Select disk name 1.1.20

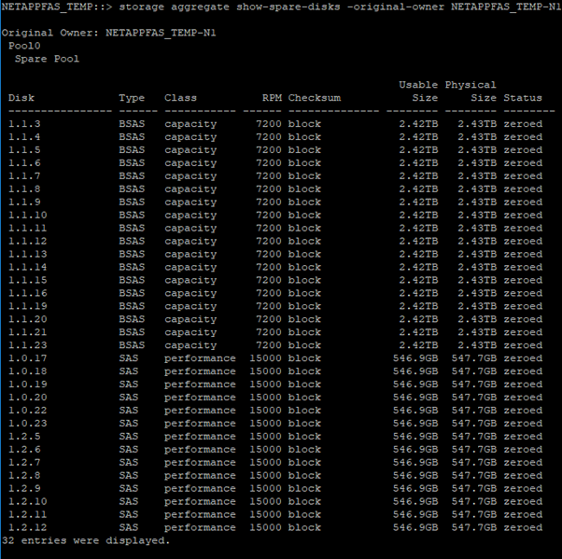click(28, 319)
